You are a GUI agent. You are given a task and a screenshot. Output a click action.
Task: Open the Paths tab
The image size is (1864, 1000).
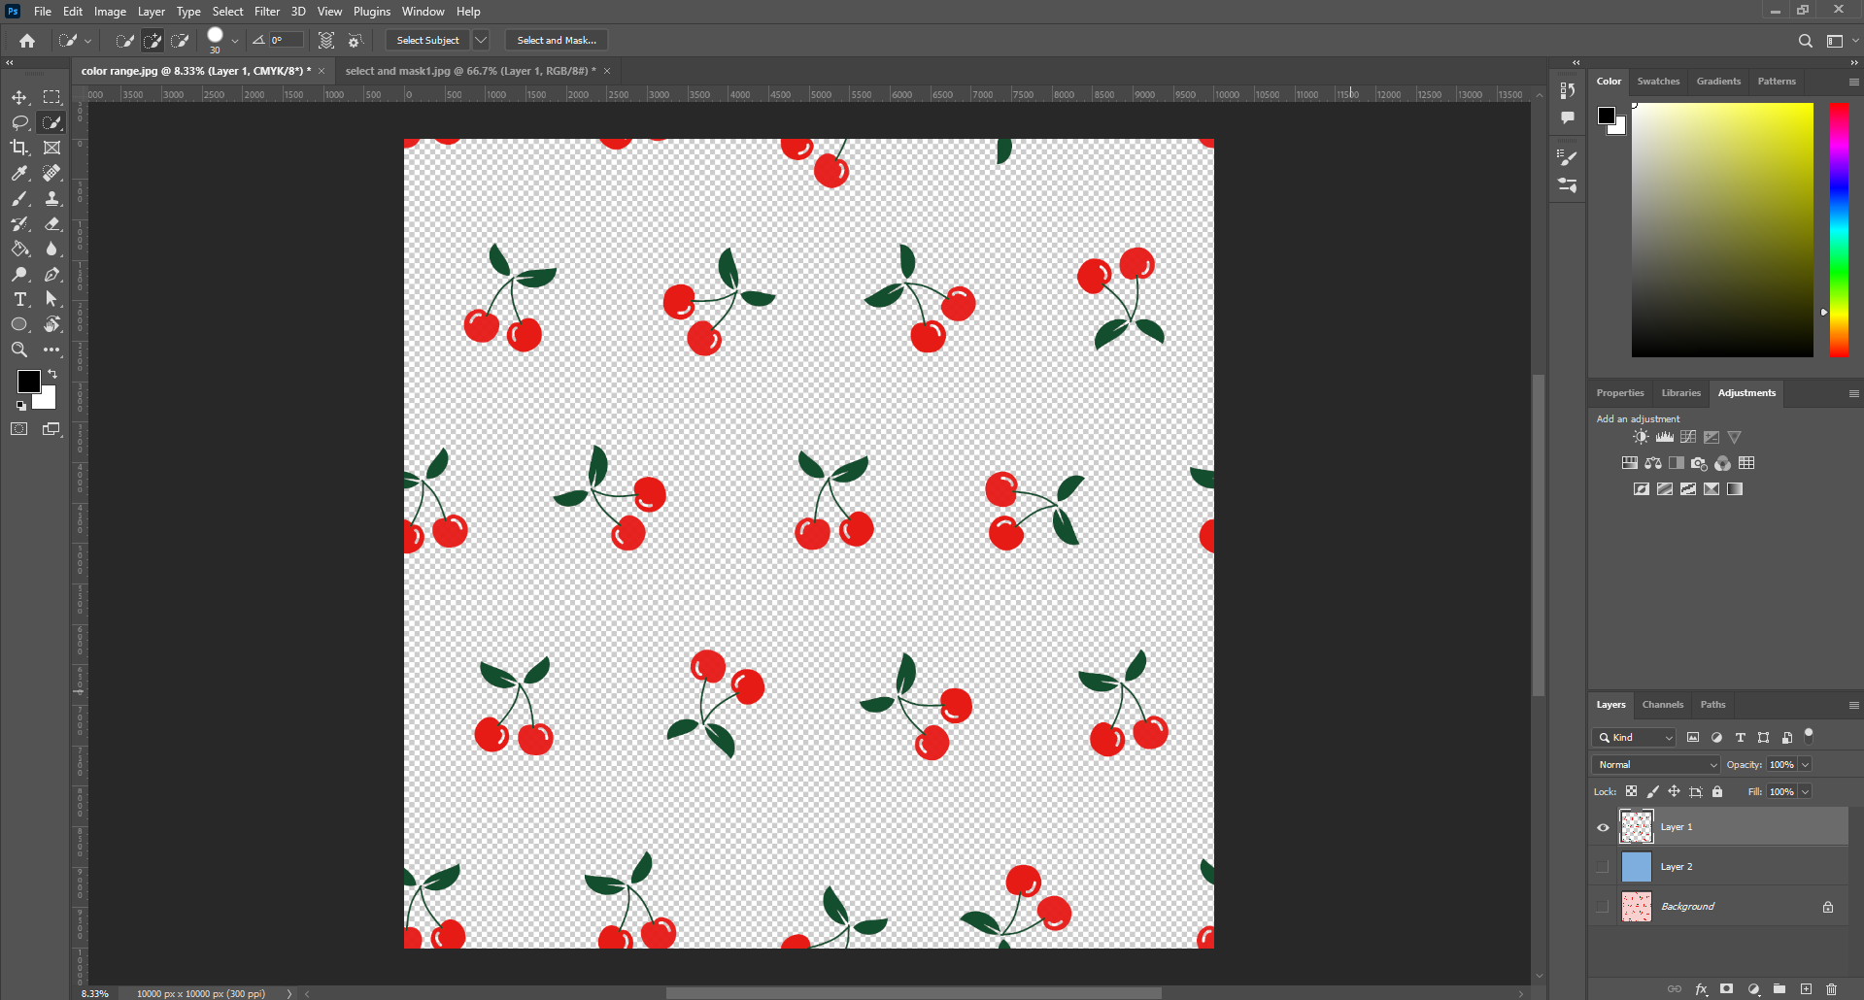pos(1712,705)
